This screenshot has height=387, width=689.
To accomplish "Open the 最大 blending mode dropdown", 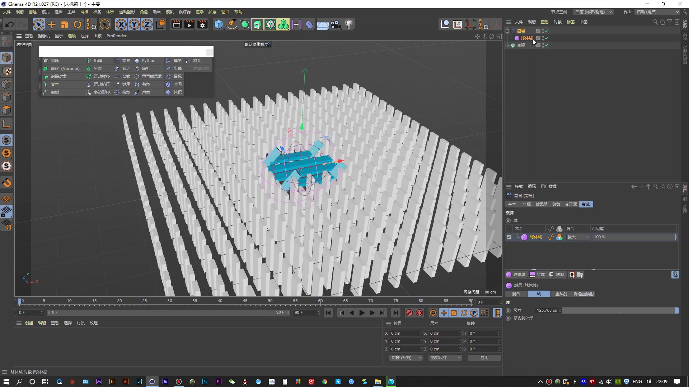I will click(578, 237).
